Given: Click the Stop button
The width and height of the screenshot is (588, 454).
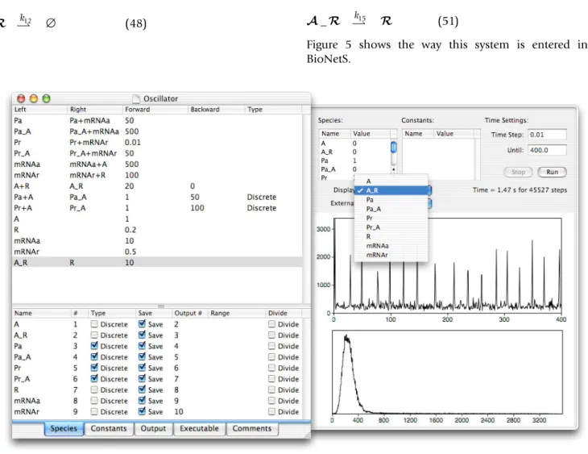Looking at the screenshot, I should pyautogui.click(x=518, y=172).
